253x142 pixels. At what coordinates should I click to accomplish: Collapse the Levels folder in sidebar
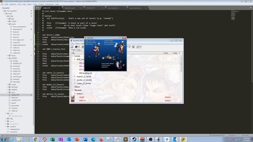[7, 24]
